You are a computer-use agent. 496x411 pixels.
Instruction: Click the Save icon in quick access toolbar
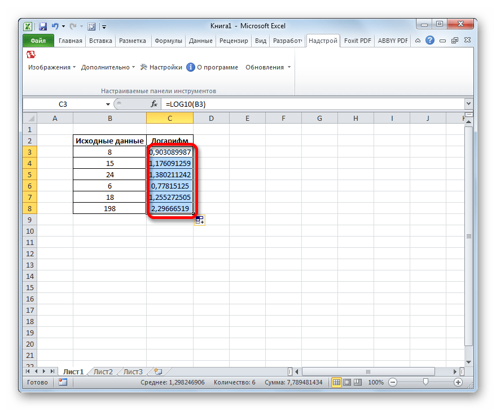[x=42, y=26]
